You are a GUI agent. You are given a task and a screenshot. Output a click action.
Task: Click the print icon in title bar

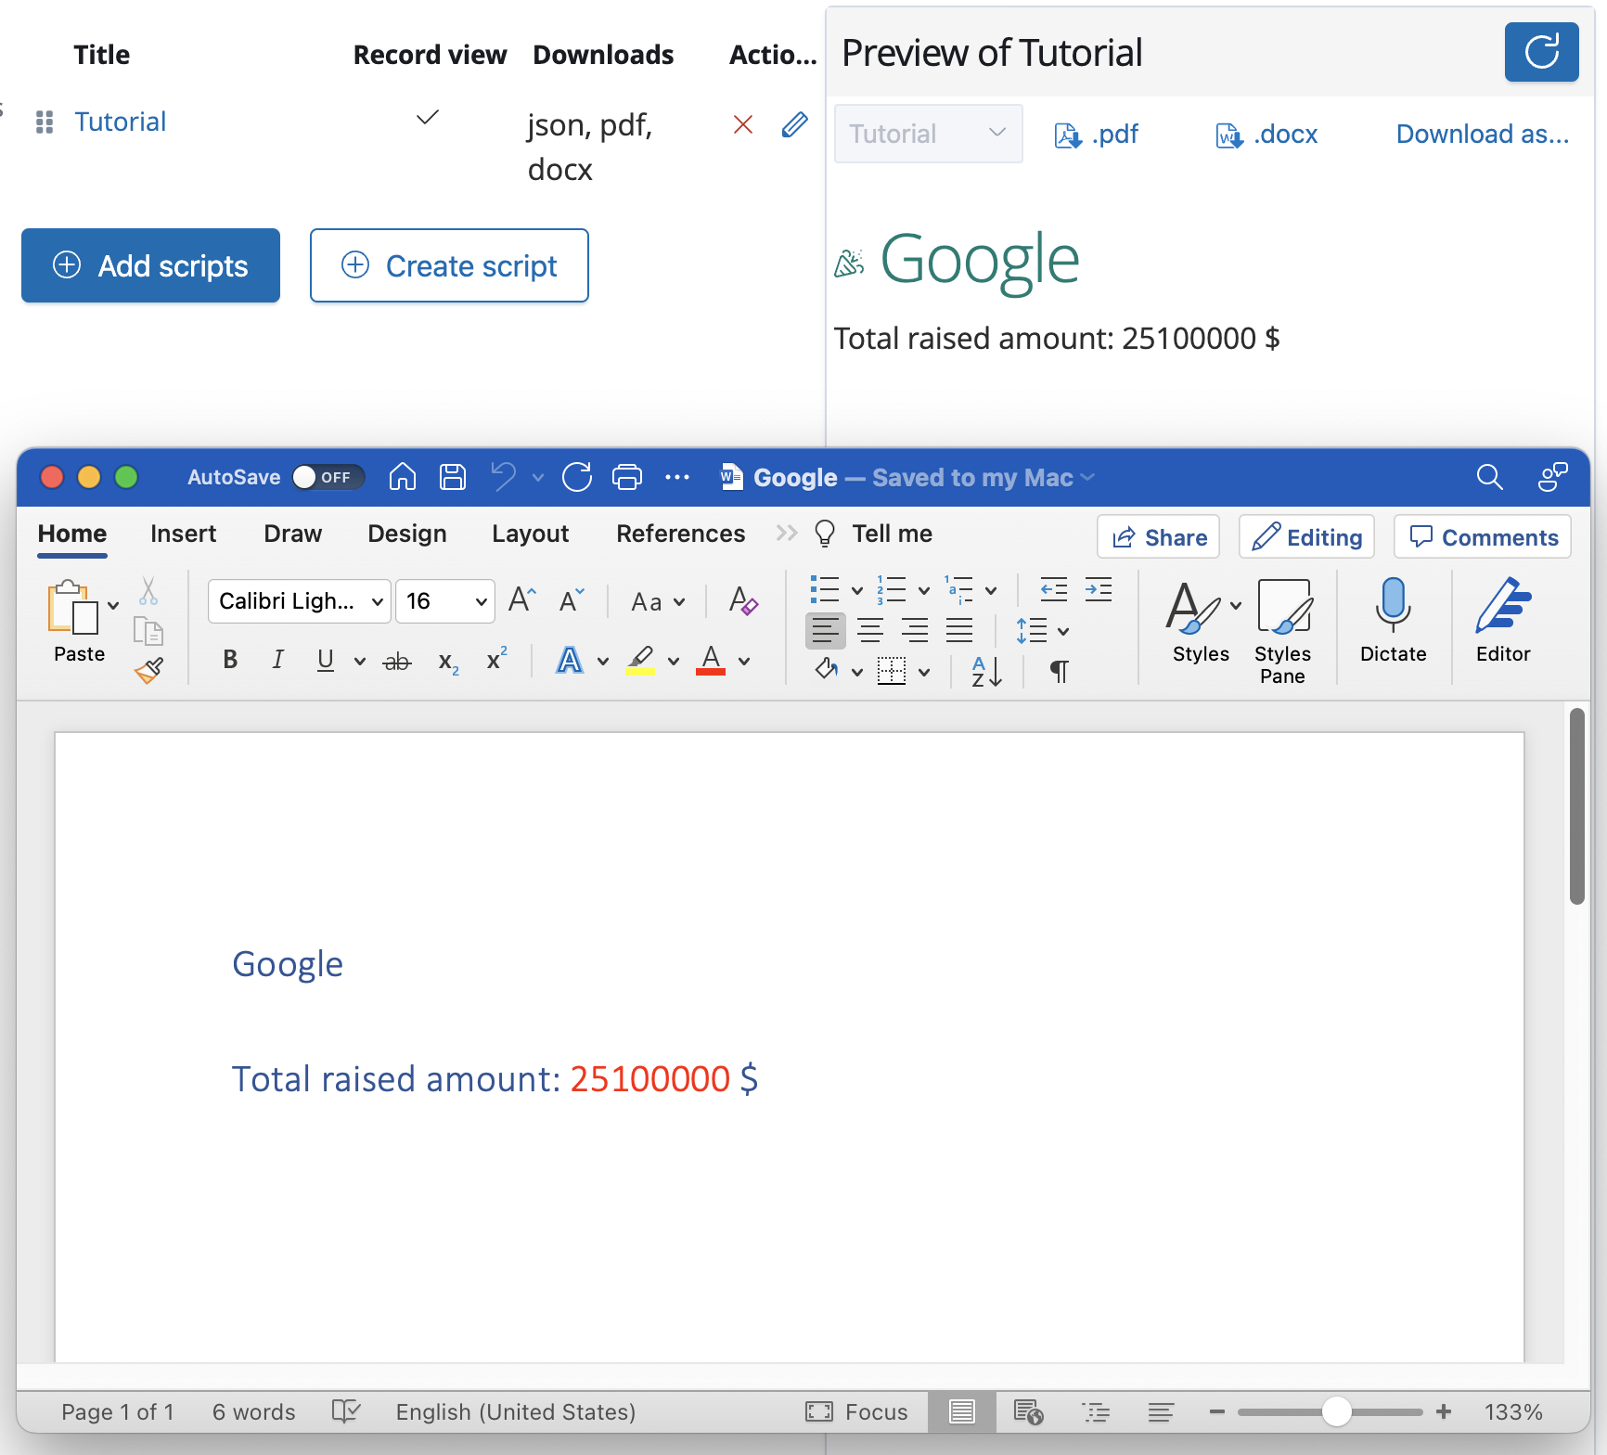[x=627, y=477]
